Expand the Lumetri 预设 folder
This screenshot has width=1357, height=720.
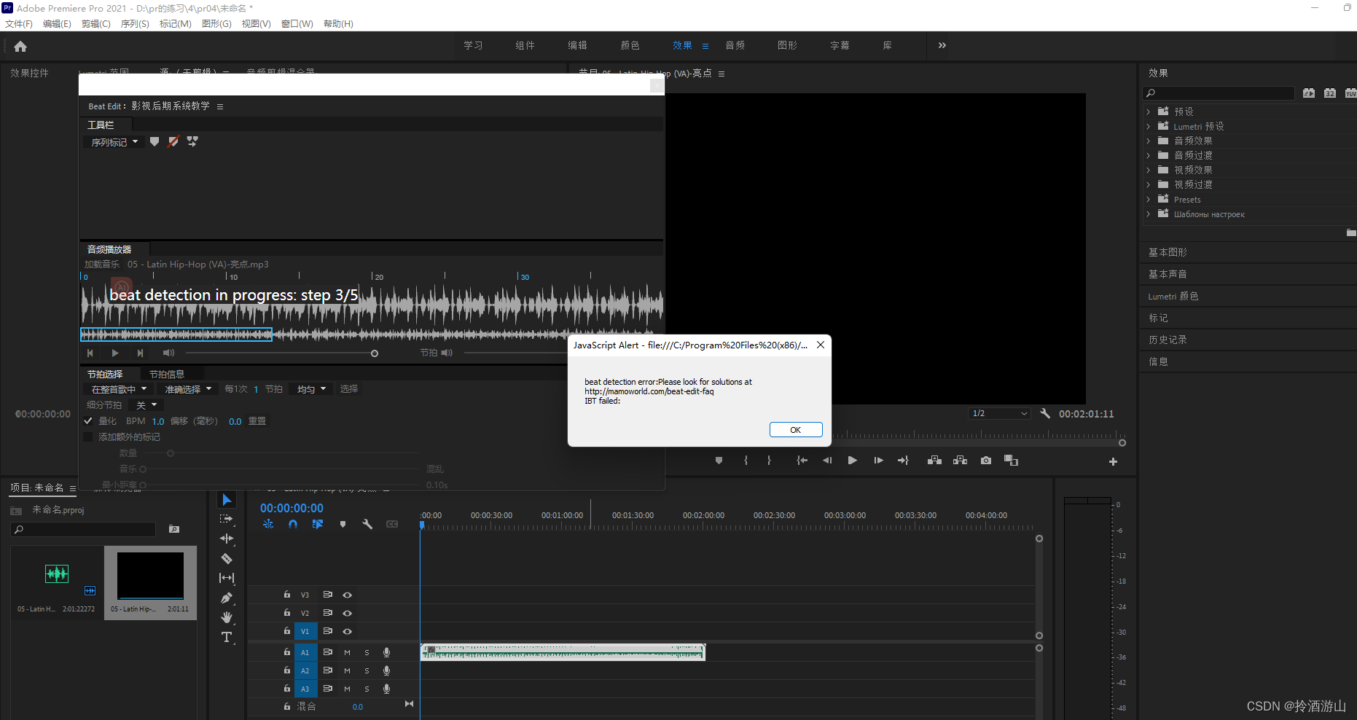pos(1148,126)
